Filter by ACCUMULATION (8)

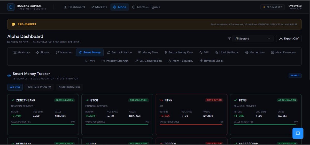pos(39,87)
